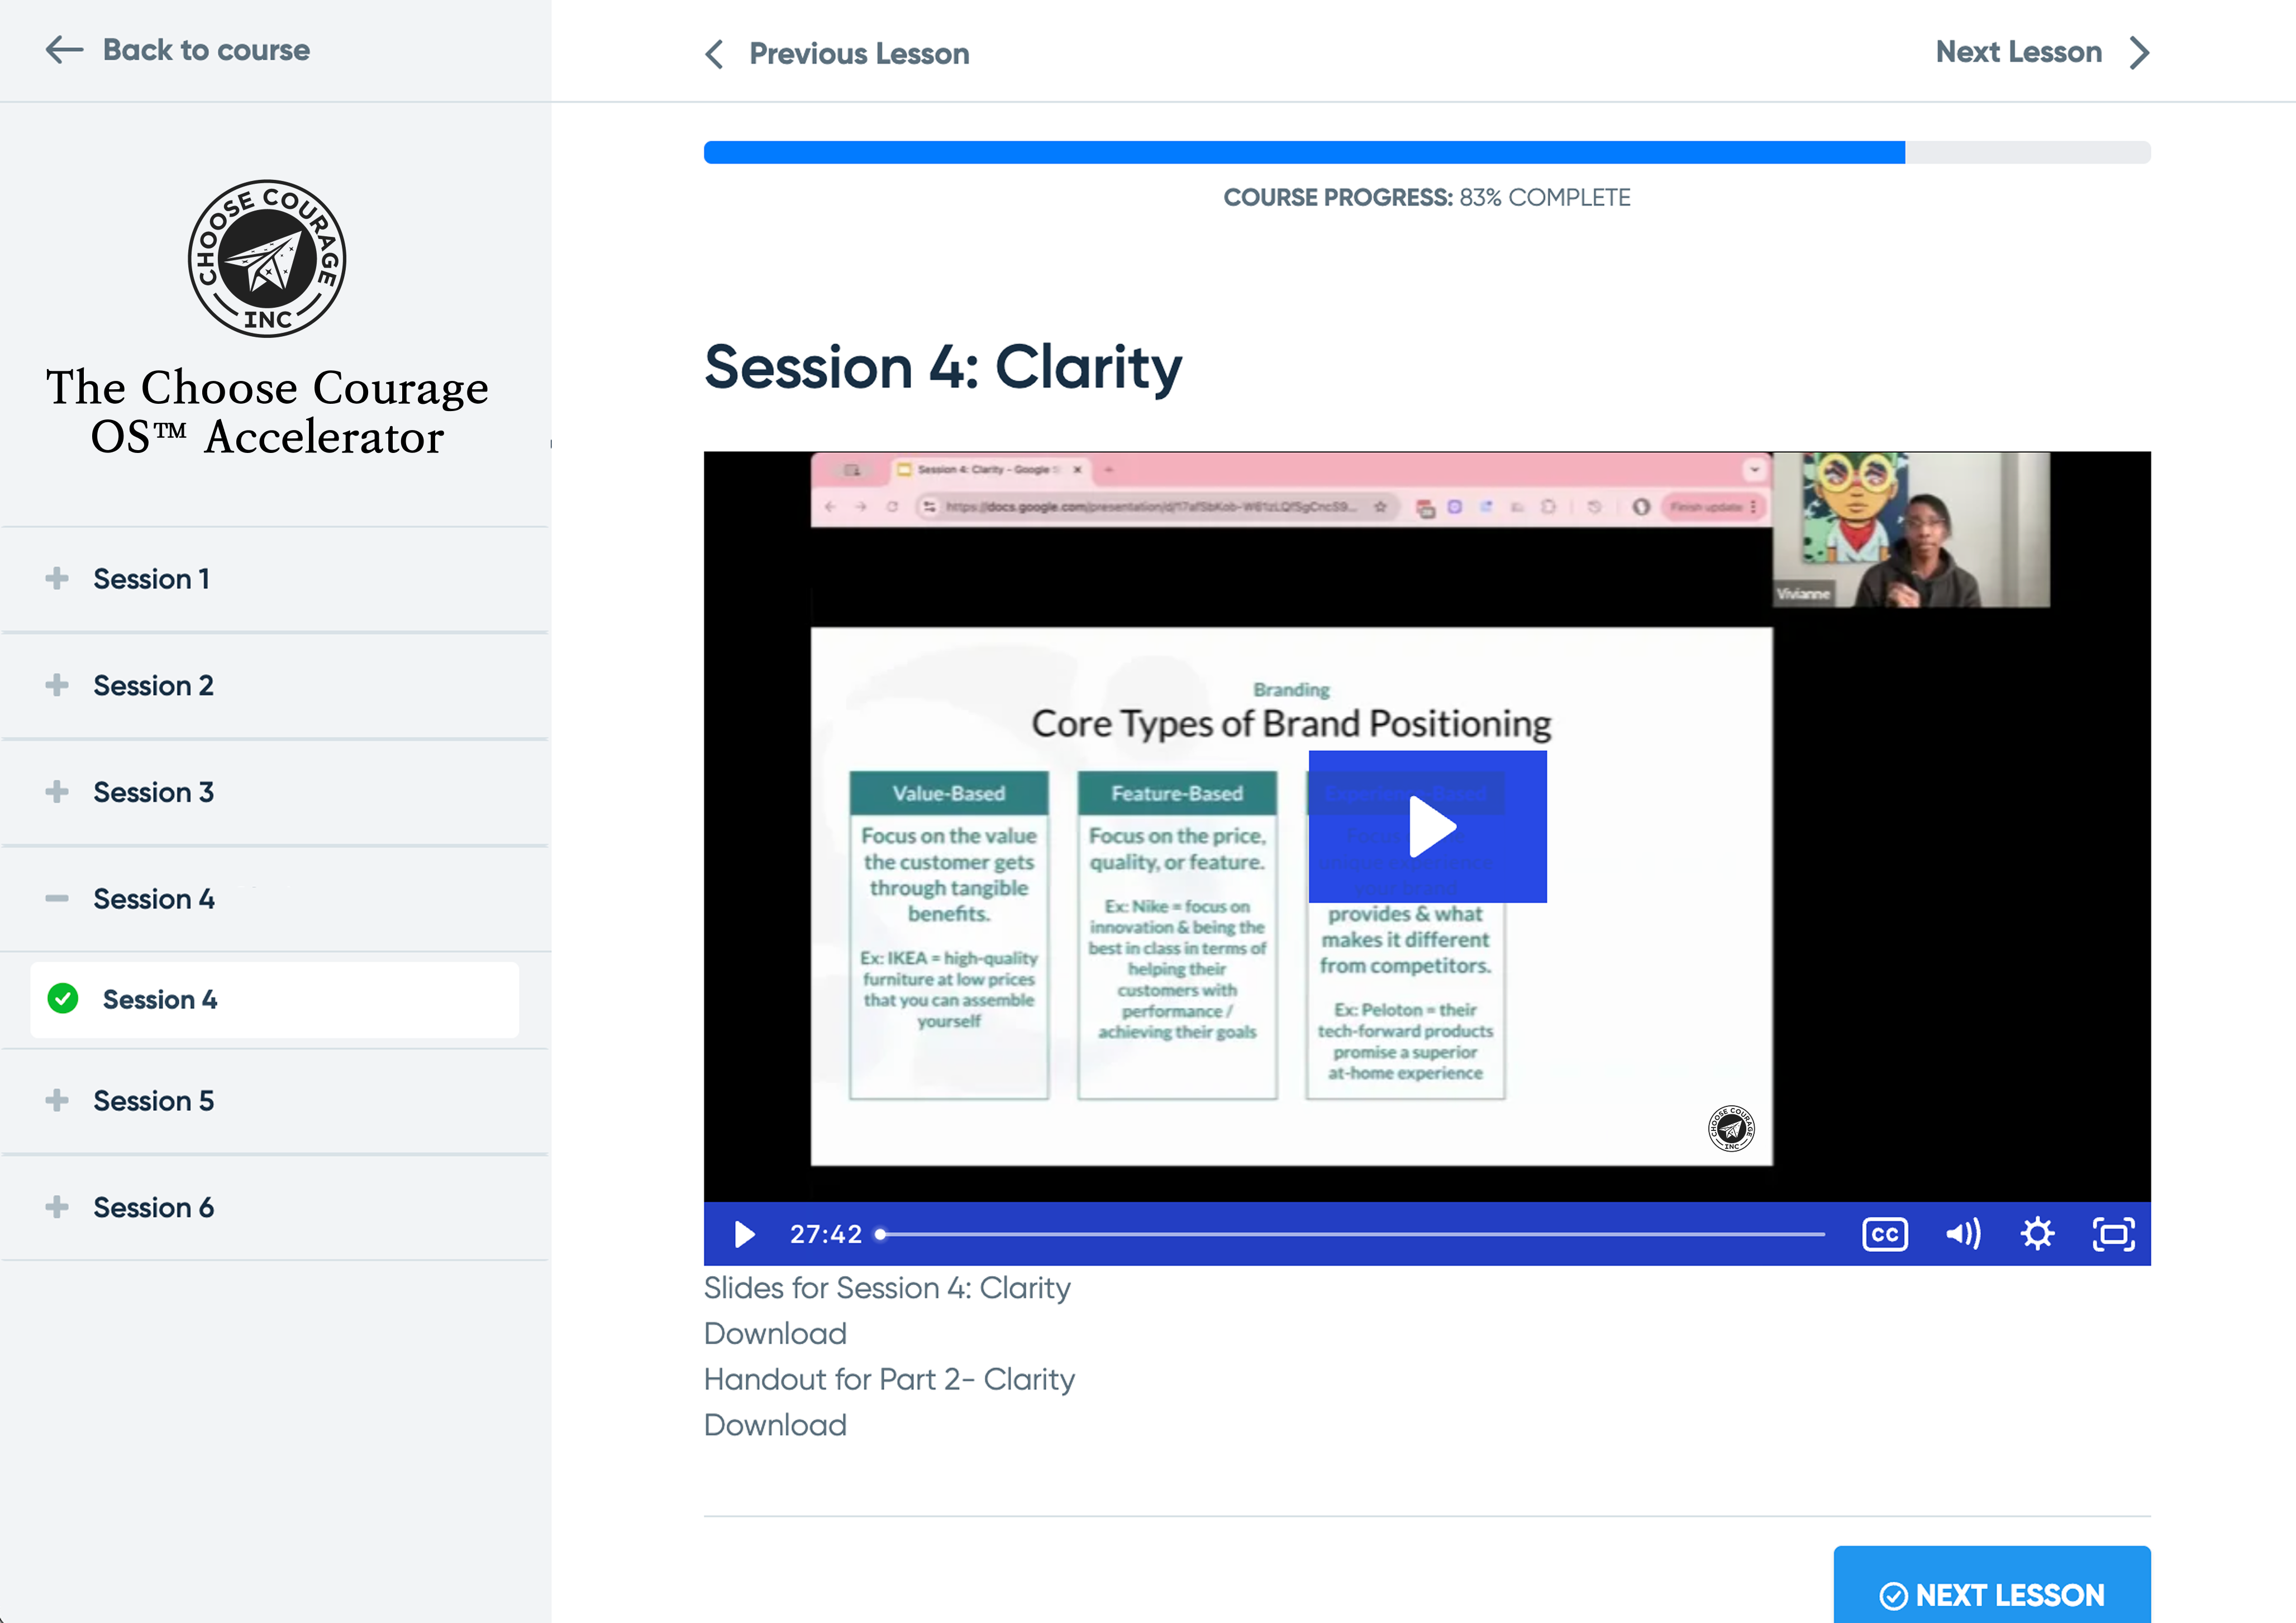Viewport: 2296px width, 1623px height.
Task: Click the Feature-Based column header in video slide
Action: coord(1177,793)
